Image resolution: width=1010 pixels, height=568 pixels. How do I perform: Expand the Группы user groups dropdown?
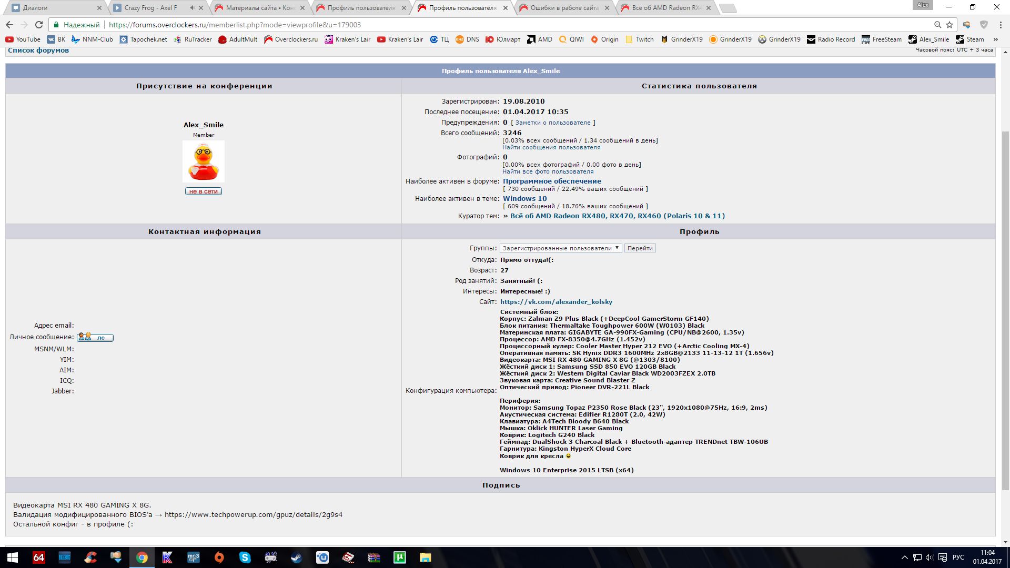click(561, 248)
